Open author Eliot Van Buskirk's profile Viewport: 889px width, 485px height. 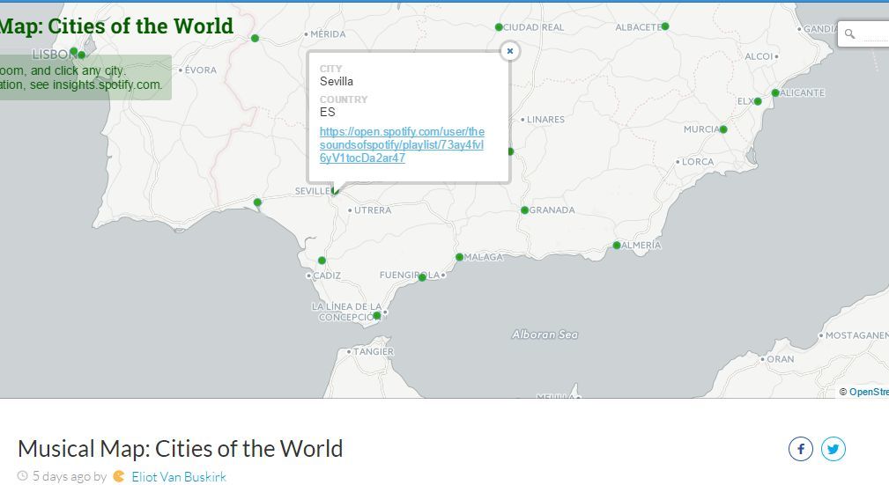click(179, 477)
